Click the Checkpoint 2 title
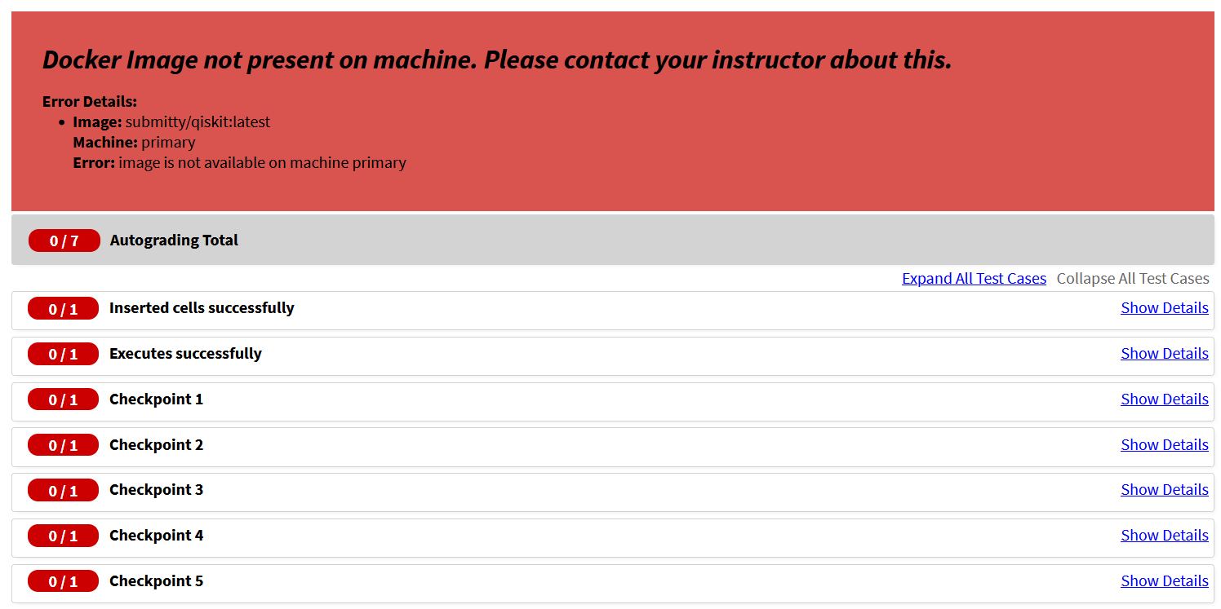 (x=156, y=445)
